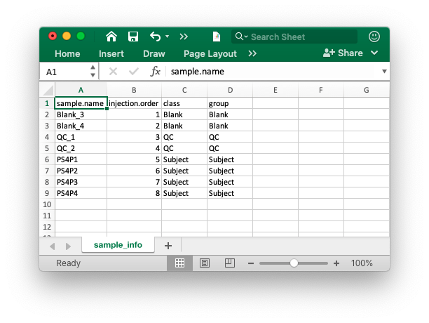429x323 pixels.
Task: Expand the formula bar
Action: point(384,72)
